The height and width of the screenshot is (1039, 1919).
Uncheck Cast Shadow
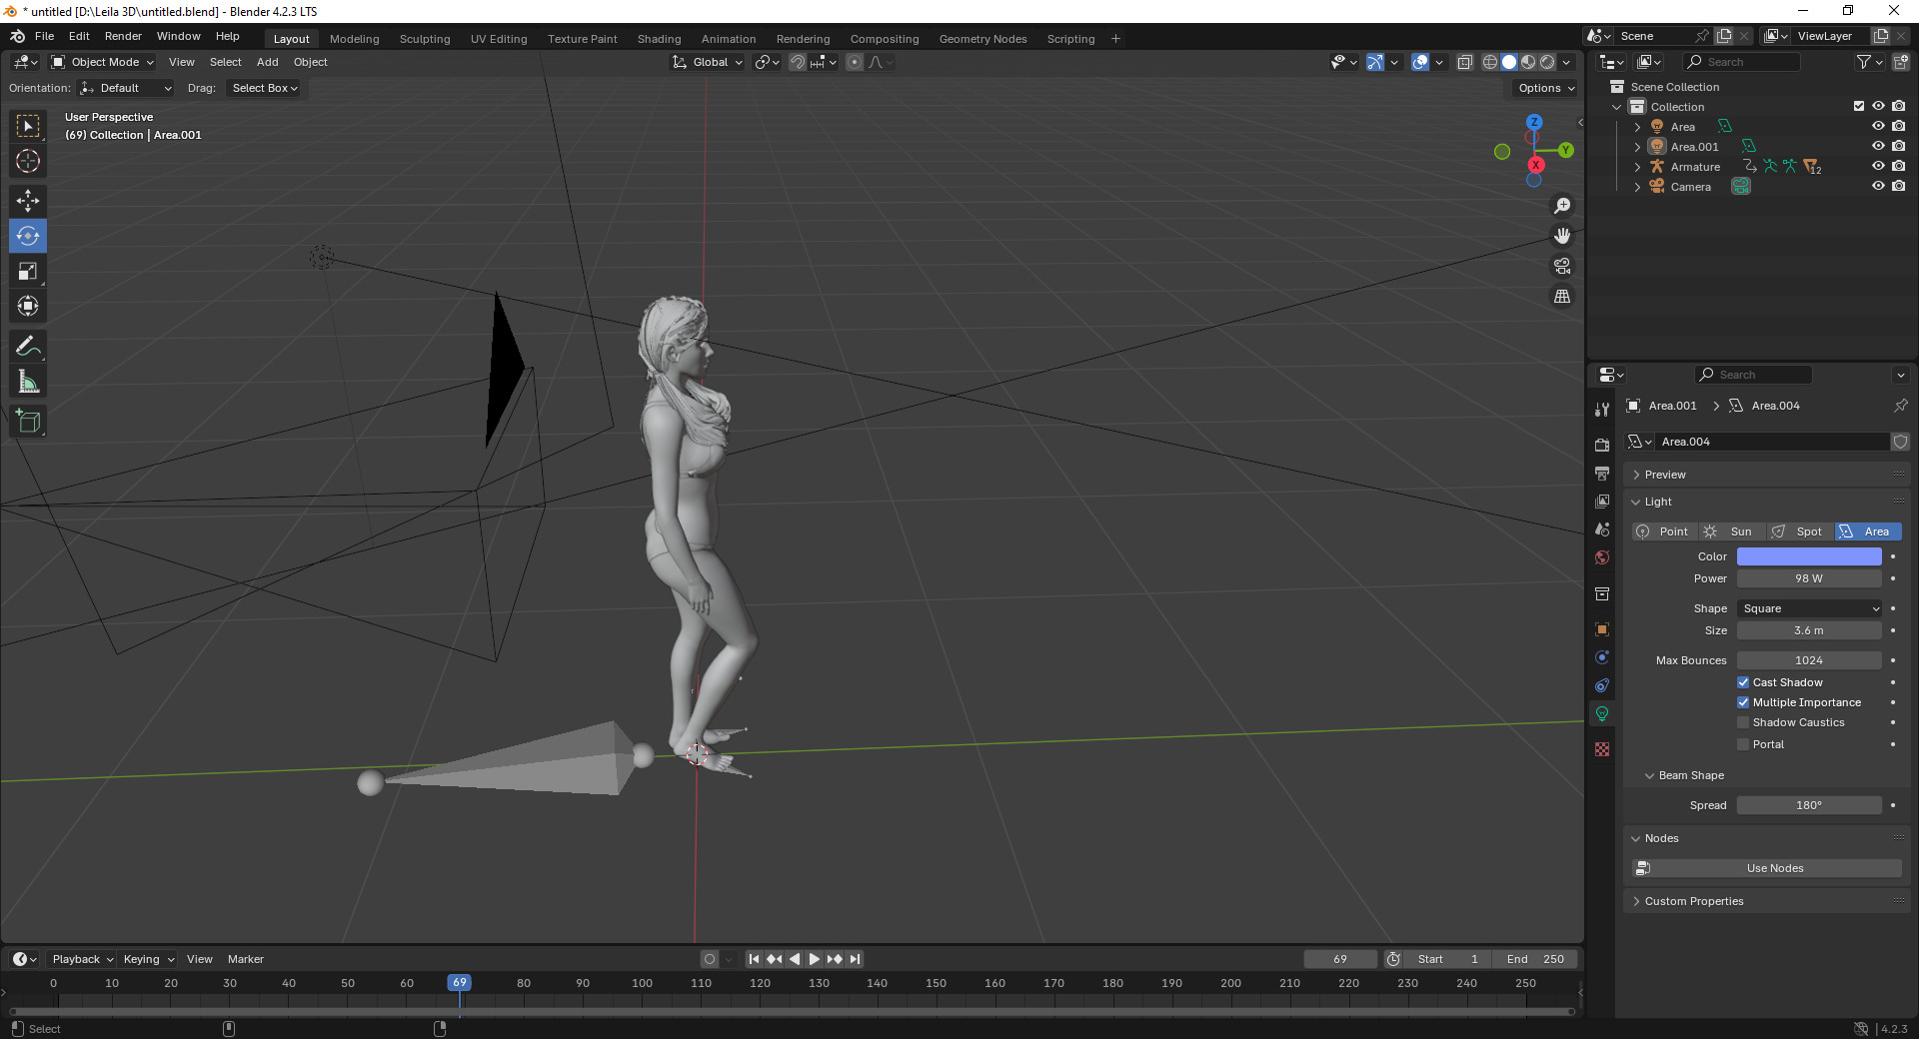point(1743,682)
